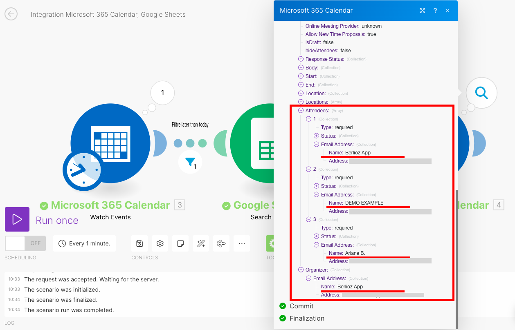
Task: Click log entry 'The scenario was finalized.'
Action: pos(61,300)
